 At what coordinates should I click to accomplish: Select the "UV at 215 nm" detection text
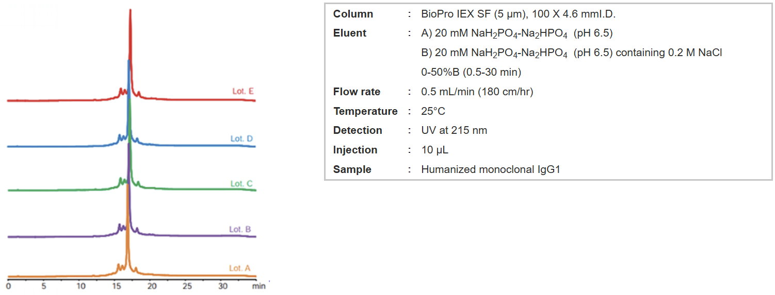coord(454,130)
